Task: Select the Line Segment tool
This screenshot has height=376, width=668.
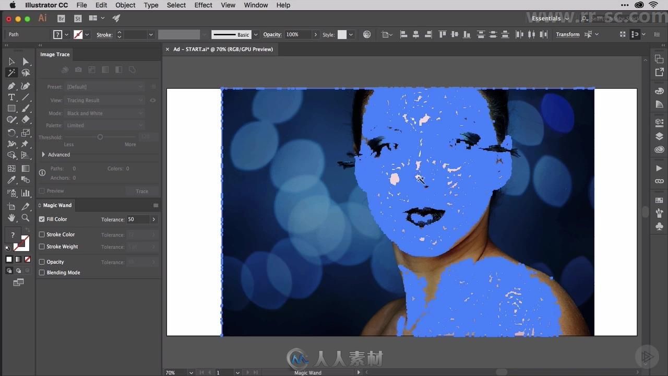Action: [26, 98]
